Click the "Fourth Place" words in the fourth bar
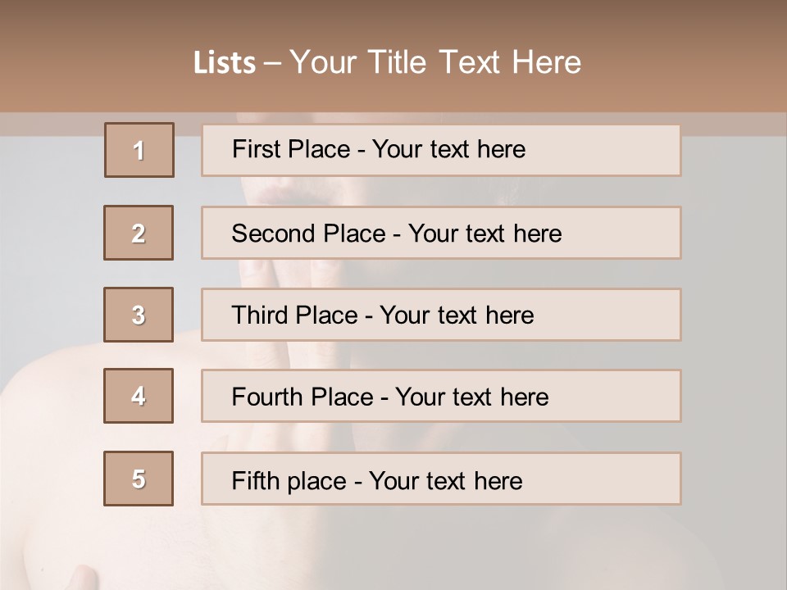Image resolution: width=787 pixels, height=590 pixels. click(302, 397)
